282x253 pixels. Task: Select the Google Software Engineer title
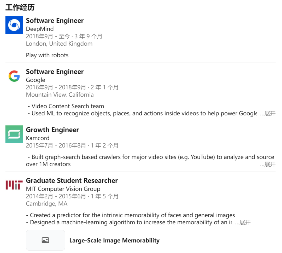(55, 72)
